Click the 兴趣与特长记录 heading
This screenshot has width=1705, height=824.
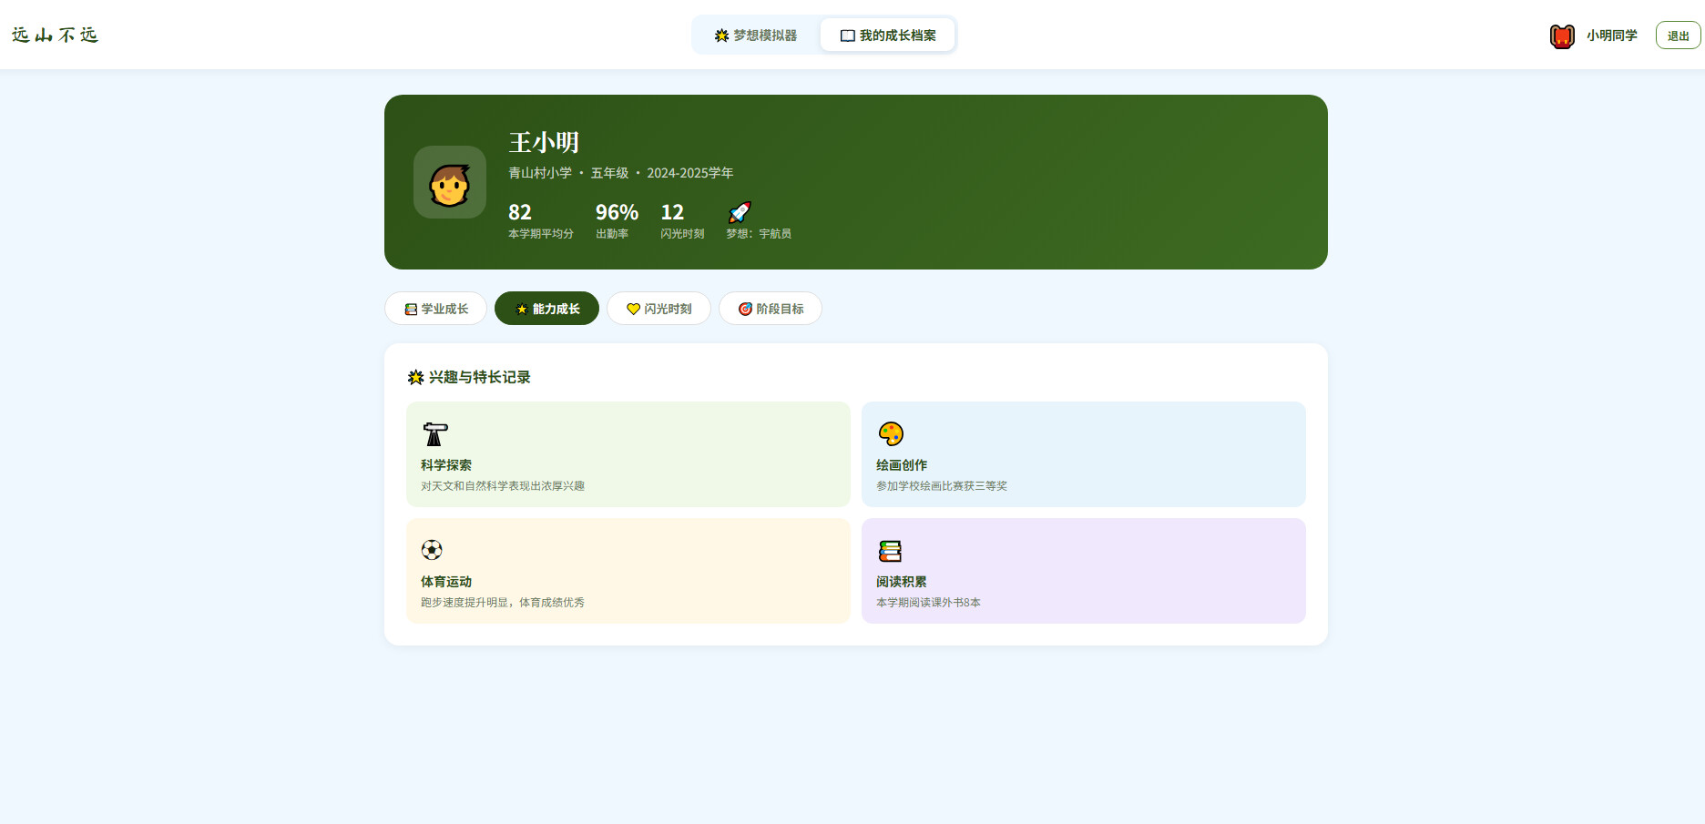(x=479, y=377)
